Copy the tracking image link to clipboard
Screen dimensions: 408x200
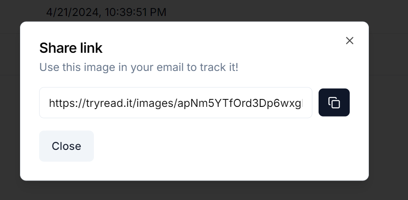coord(334,102)
